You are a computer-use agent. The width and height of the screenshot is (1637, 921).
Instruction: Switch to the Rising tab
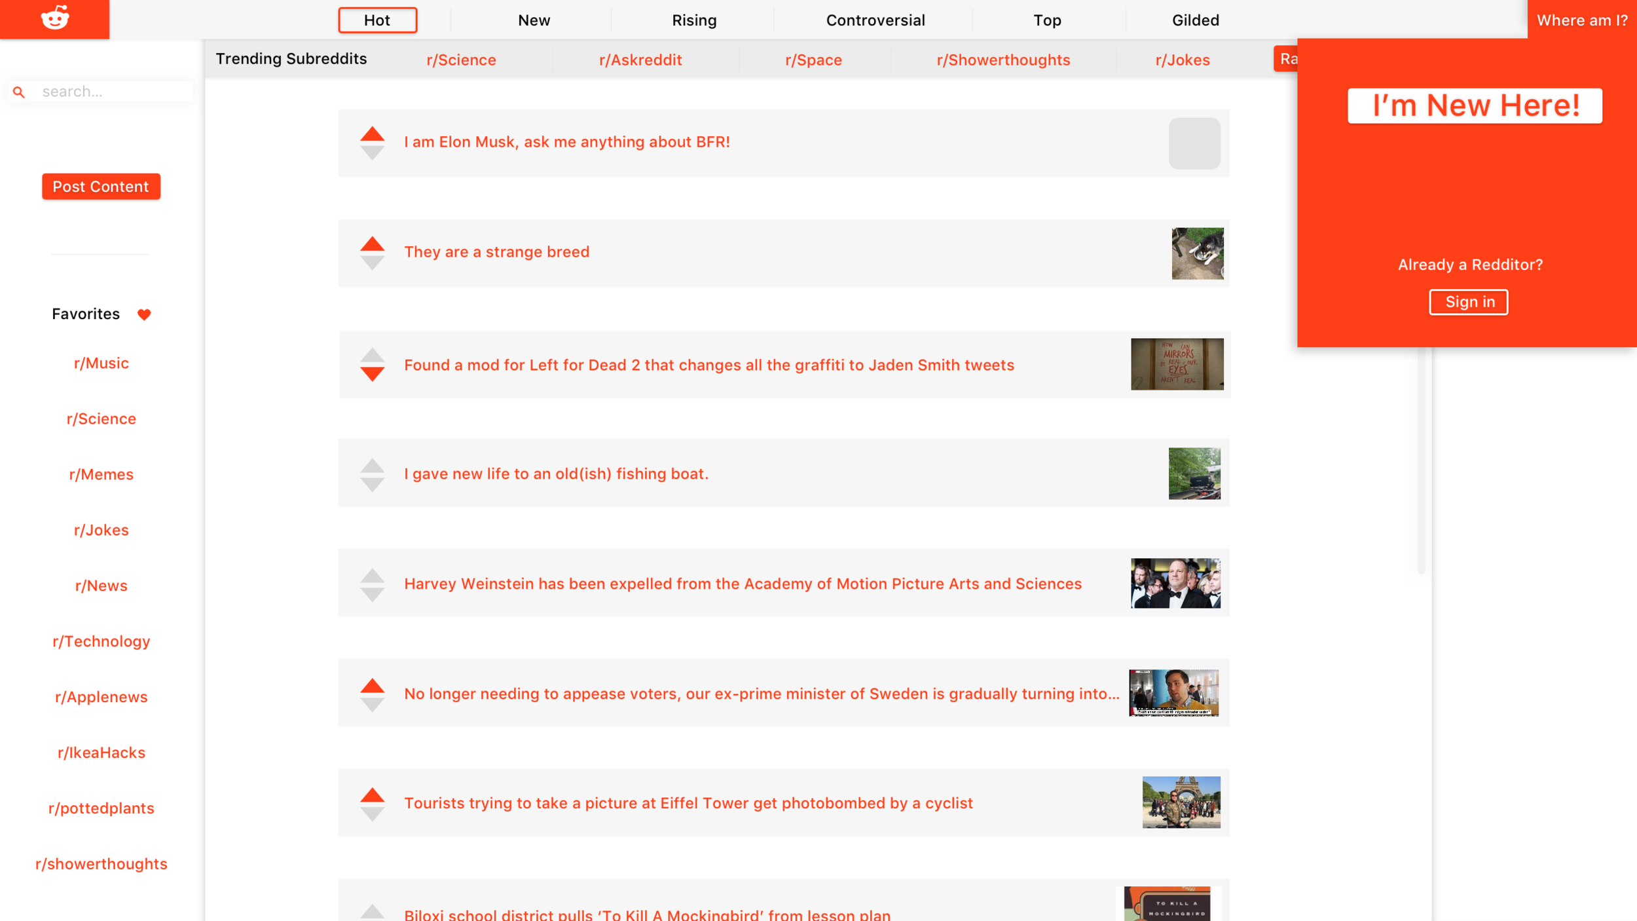694,20
